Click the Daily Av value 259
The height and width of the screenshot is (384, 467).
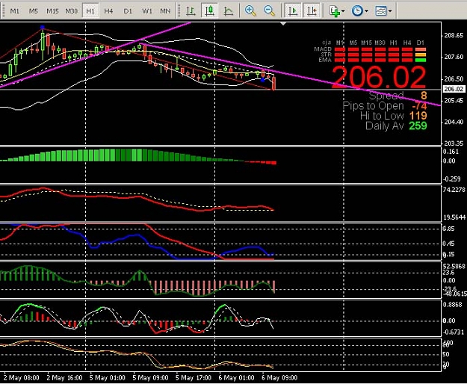(x=418, y=126)
